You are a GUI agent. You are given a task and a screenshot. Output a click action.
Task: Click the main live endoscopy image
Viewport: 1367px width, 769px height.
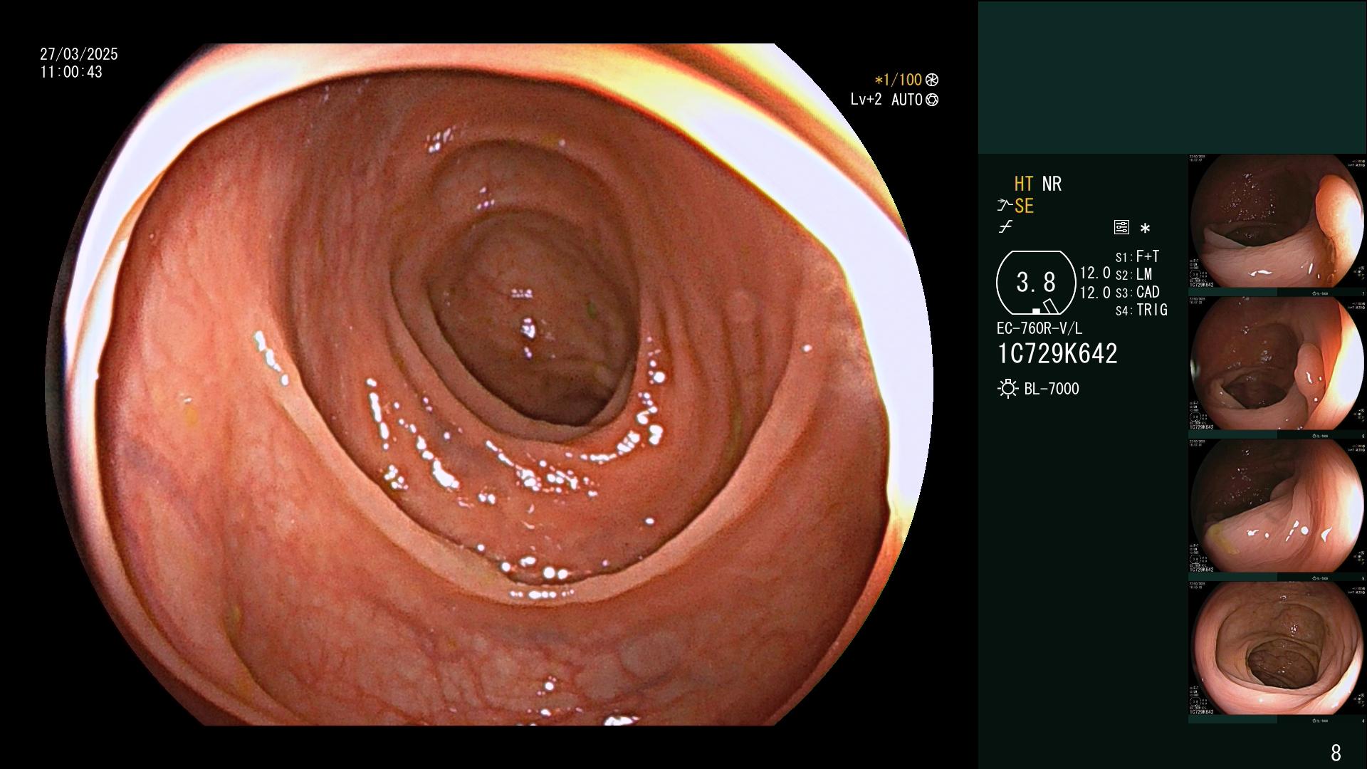pyautogui.click(x=489, y=384)
